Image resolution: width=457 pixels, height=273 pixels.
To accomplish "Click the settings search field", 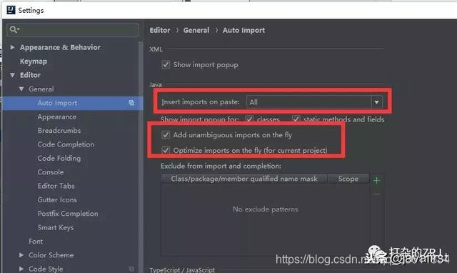I will pos(73,29).
